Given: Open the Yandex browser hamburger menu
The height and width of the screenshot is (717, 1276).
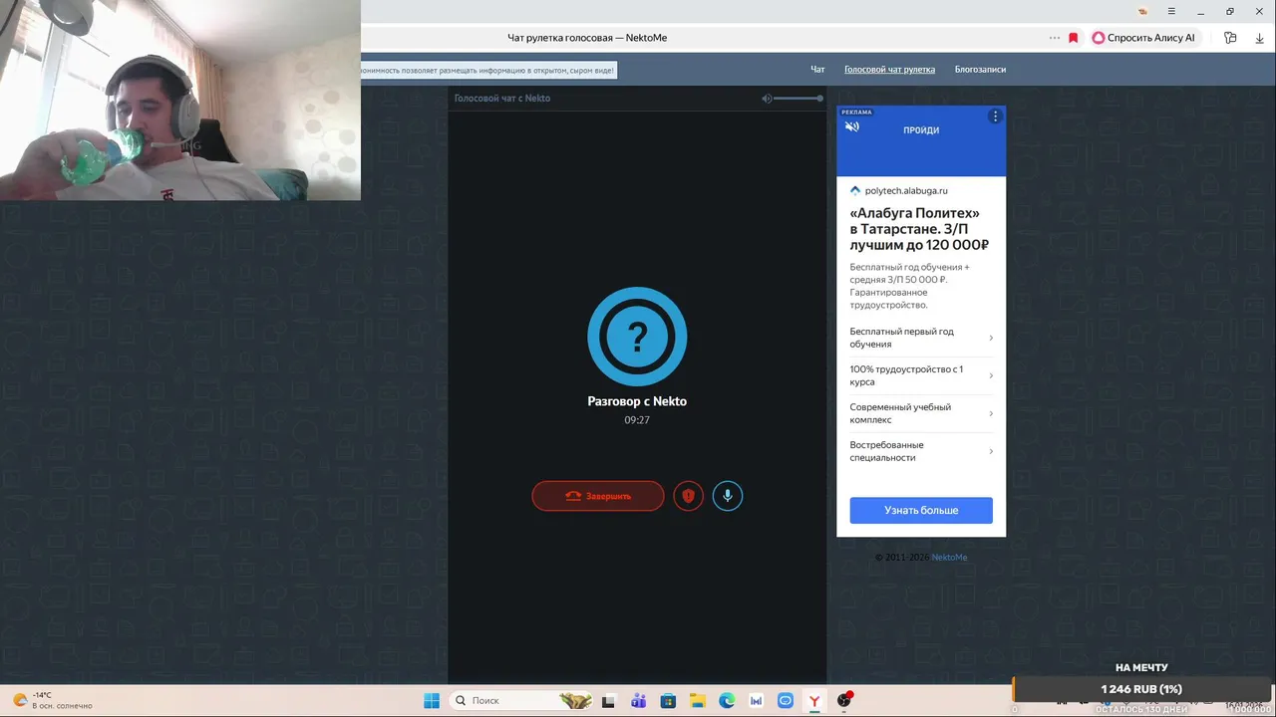Looking at the screenshot, I should click(x=1171, y=11).
